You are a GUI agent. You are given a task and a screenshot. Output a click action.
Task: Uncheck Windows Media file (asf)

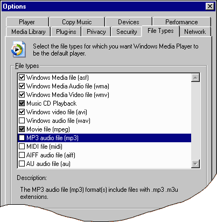coord(22,78)
